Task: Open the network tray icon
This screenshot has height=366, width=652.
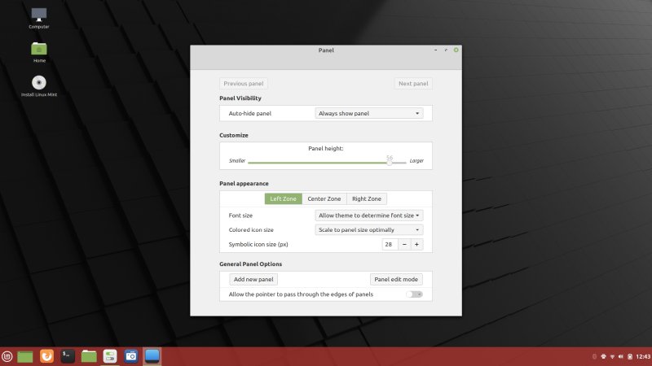Action: [612, 356]
